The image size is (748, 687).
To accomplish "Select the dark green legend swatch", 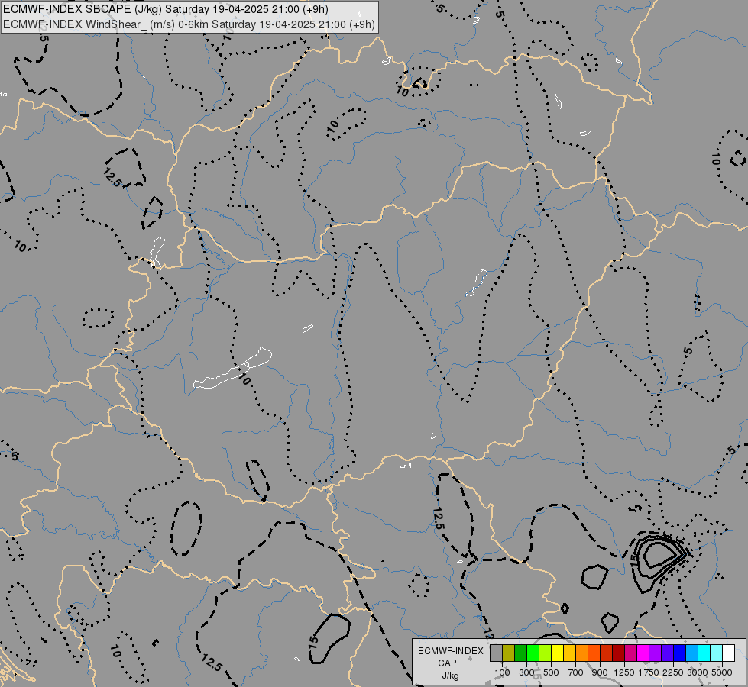I will coord(520,653).
